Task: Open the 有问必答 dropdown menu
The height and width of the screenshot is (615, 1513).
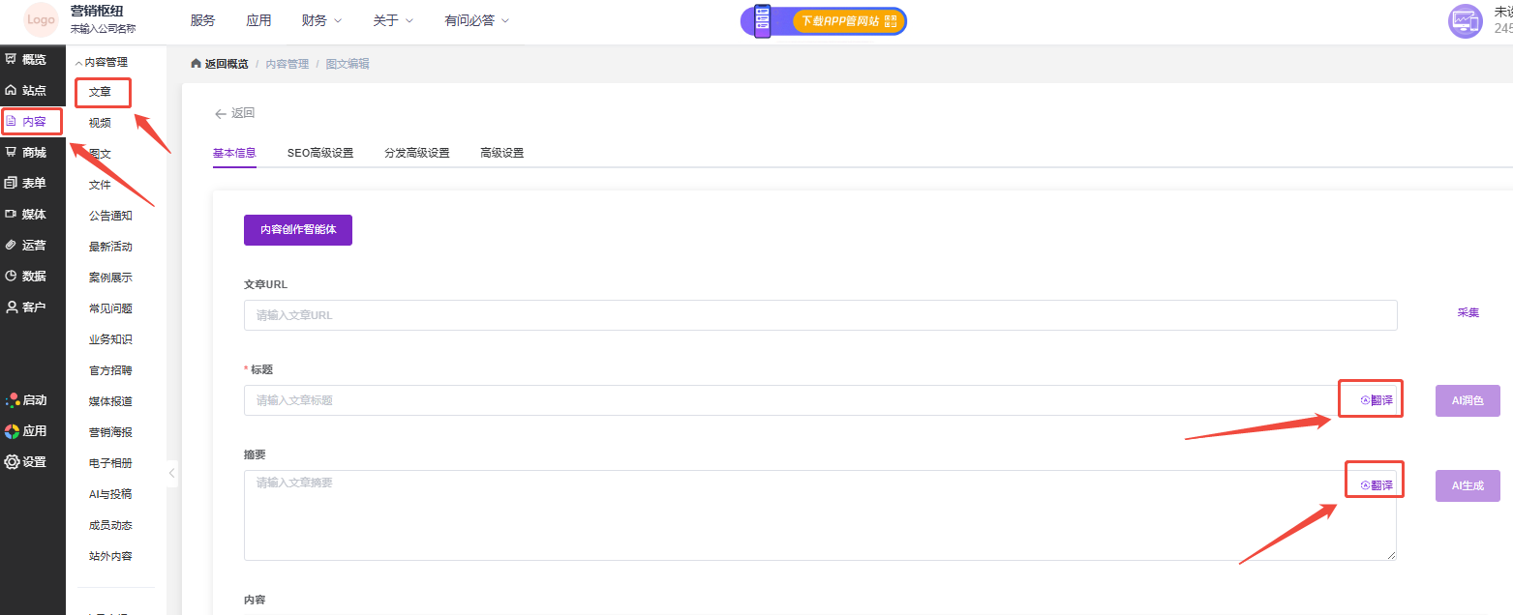Action: tap(476, 20)
